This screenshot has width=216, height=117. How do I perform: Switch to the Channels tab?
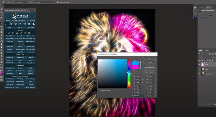coord(206,50)
